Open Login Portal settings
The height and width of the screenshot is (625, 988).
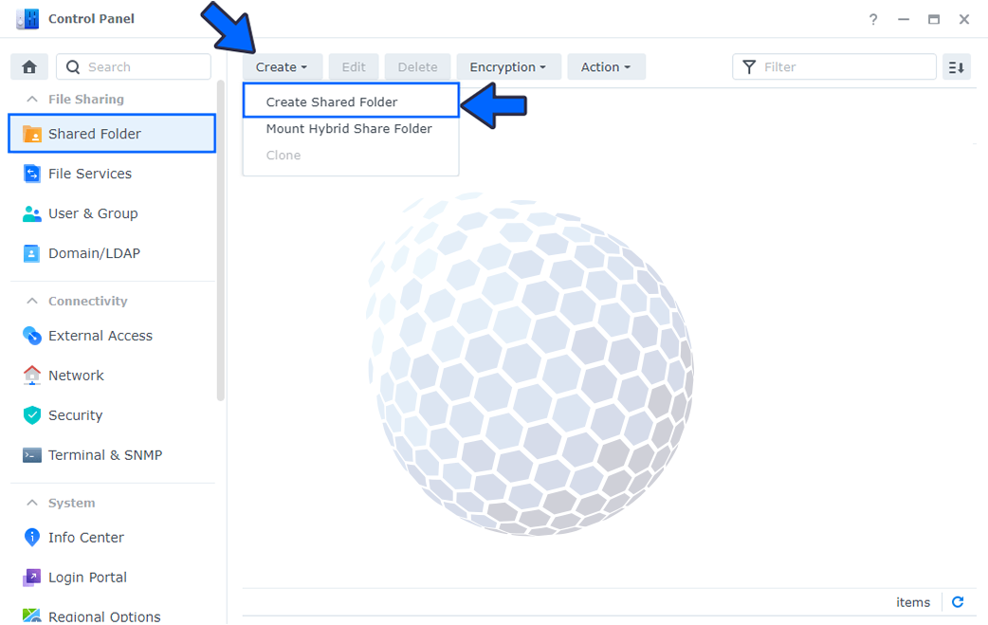click(x=31, y=578)
